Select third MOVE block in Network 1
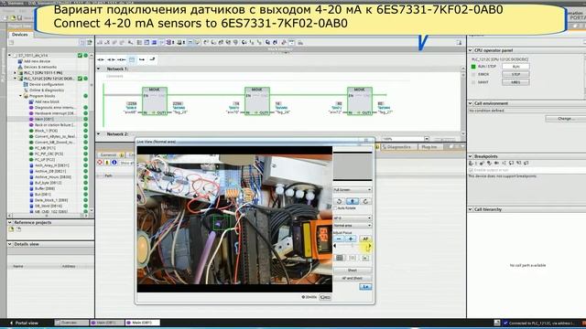This screenshot has width=586, height=329. point(360,101)
